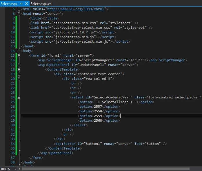
Task: Click the closing head tag on line 13
Action: pos(28,46)
